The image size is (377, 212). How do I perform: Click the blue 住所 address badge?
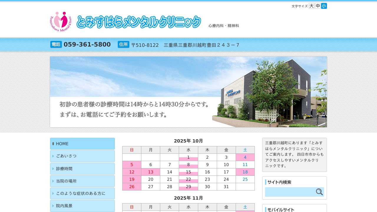[x=123, y=44]
